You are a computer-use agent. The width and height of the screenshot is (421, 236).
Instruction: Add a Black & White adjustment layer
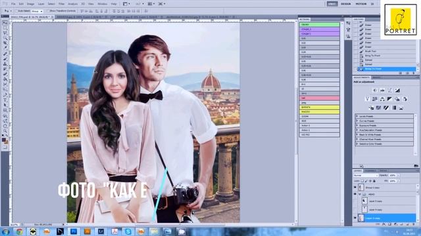[x=390, y=99]
